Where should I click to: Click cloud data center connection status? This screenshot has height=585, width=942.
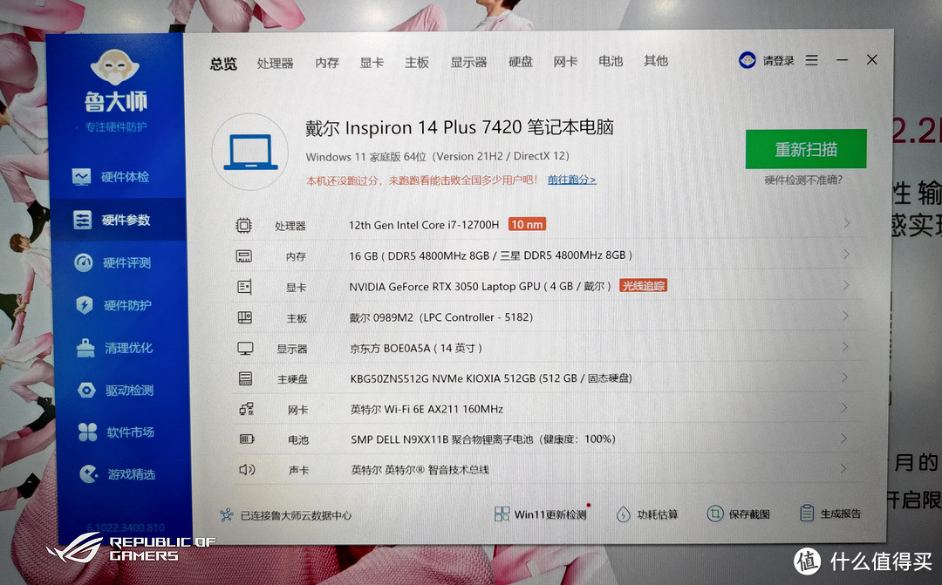(x=286, y=515)
